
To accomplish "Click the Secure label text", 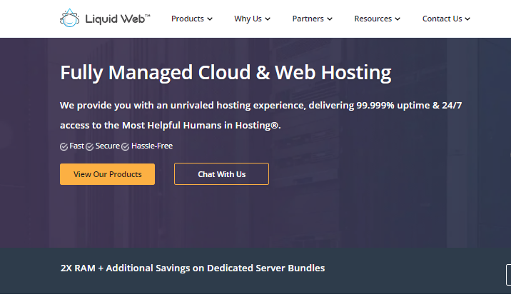I will (x=108, y=146).
